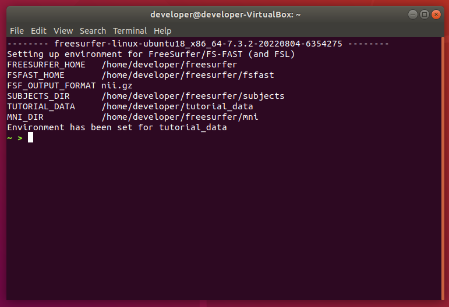Click the green tilde prompt symbol
This screenshot has height=307, width=449.
coord(10,138)
